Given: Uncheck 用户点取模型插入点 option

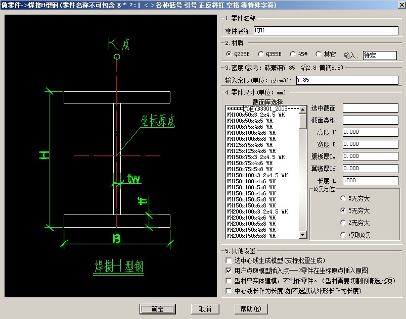Looking at the screenshot, I should click(x=229, y=271).
